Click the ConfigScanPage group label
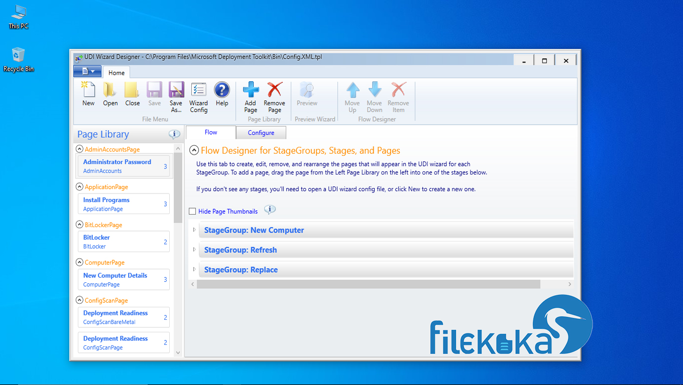The width and height of the screenshot is (683, 385). 106,301
